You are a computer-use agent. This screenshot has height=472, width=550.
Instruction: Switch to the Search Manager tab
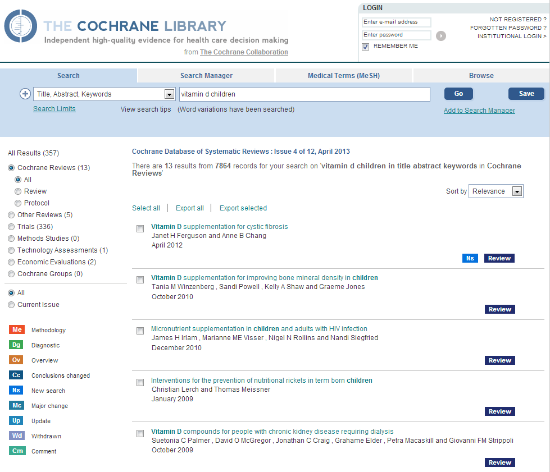(x=206, y=76)
